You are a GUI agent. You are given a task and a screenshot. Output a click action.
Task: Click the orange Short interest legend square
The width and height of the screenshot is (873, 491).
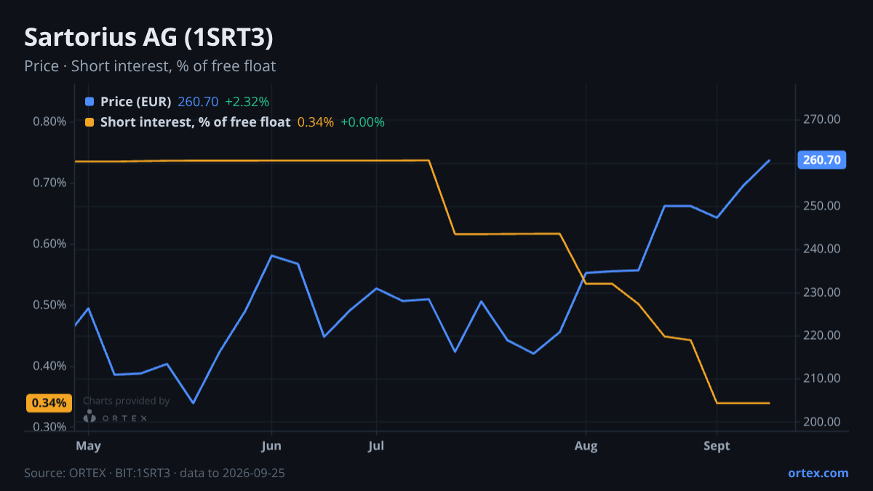click(89, 122)
